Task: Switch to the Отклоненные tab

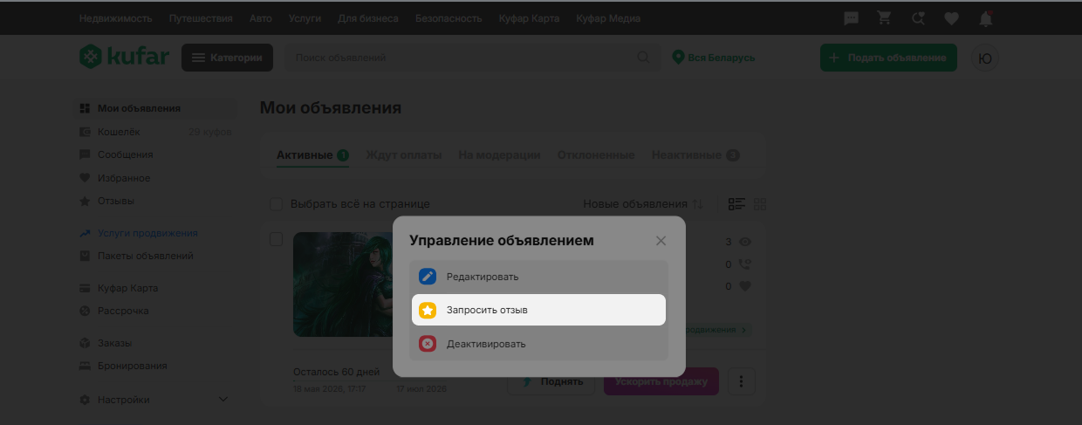Action: pos(596,155)
